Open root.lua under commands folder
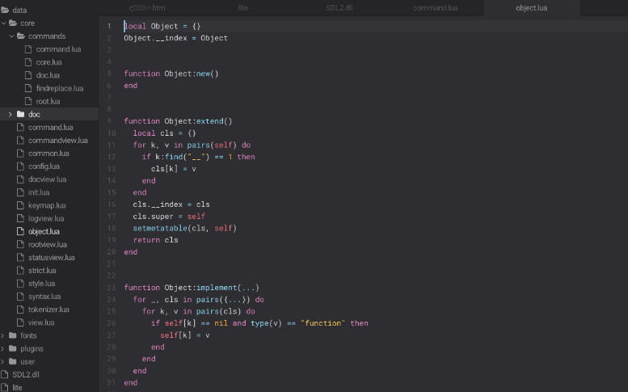The width and height of the screenshot is (628, 392). click(48, 101)
